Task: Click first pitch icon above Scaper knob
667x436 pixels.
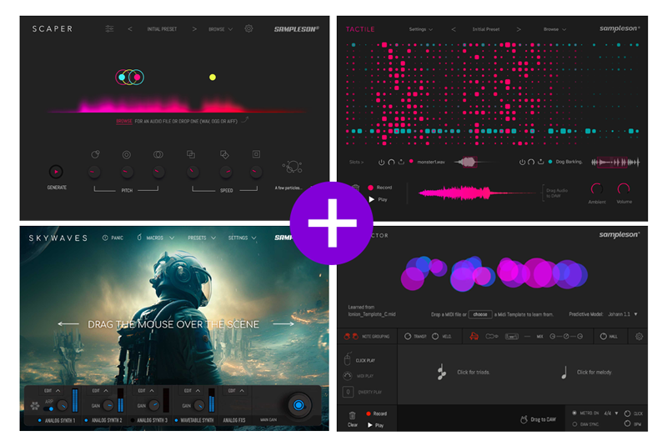Action: [95, 154]
